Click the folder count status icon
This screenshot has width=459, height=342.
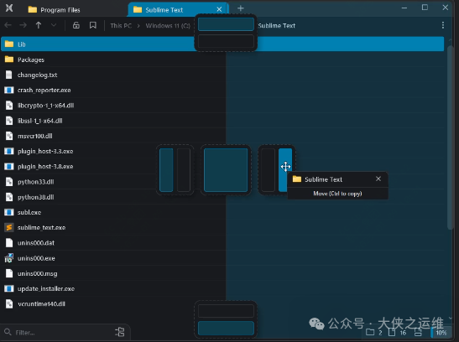370,332
